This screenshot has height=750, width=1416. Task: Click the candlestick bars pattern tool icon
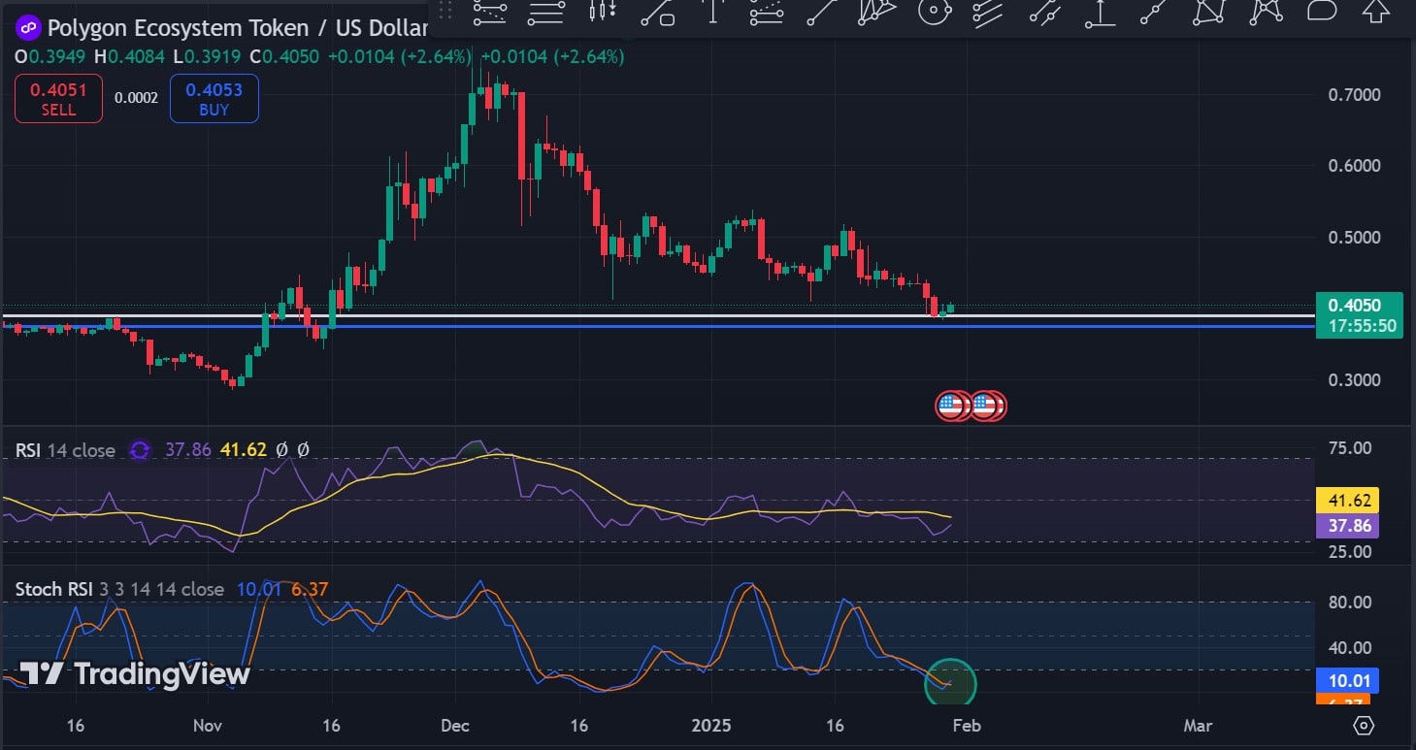click(x=603, y=12)
